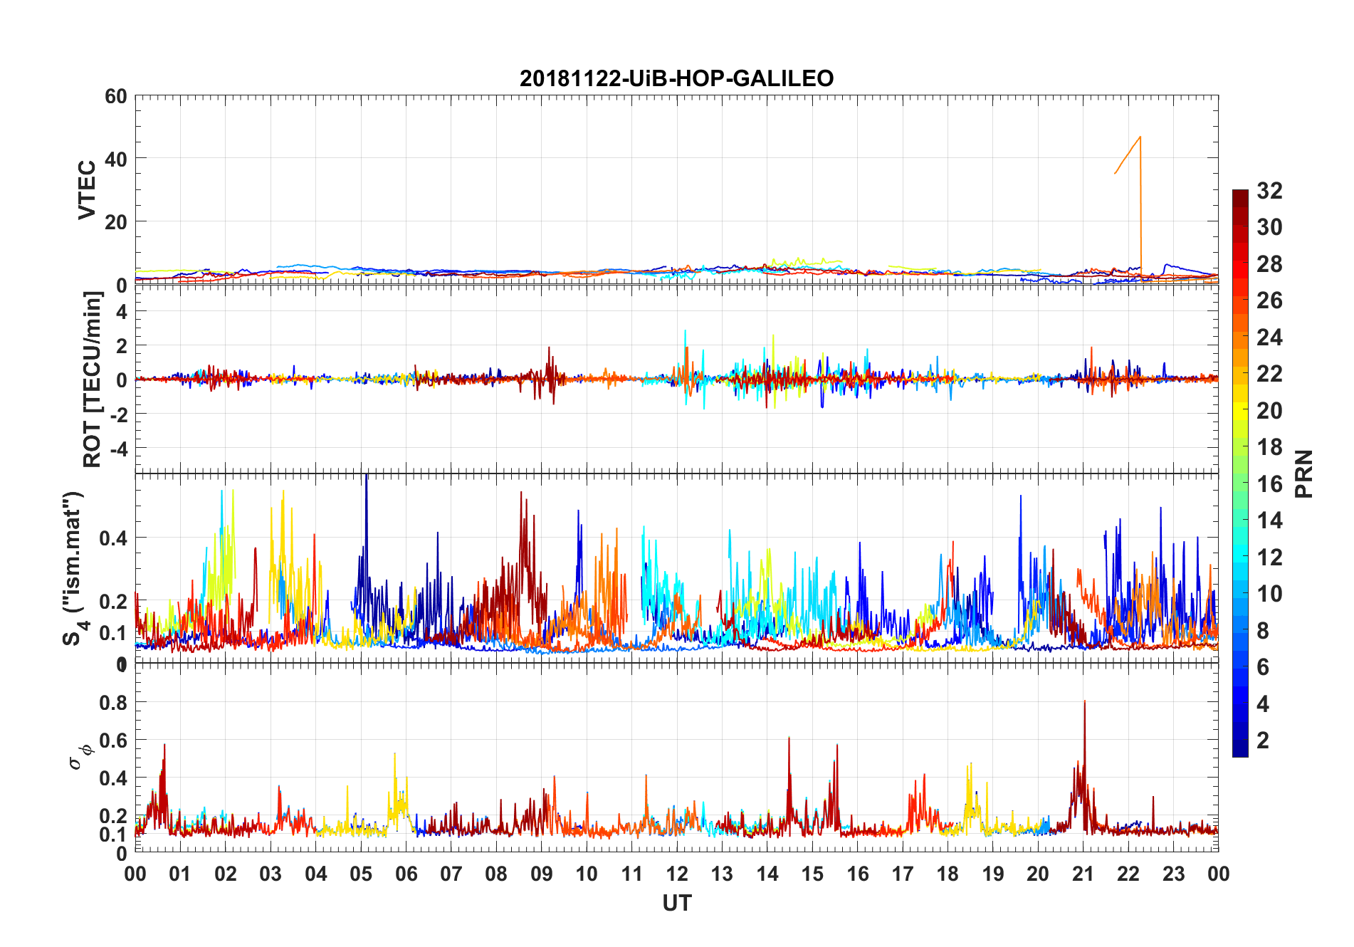Select VTEC axis tick label 40
Screen dimensions: 1354x947
tap(116, 159)
